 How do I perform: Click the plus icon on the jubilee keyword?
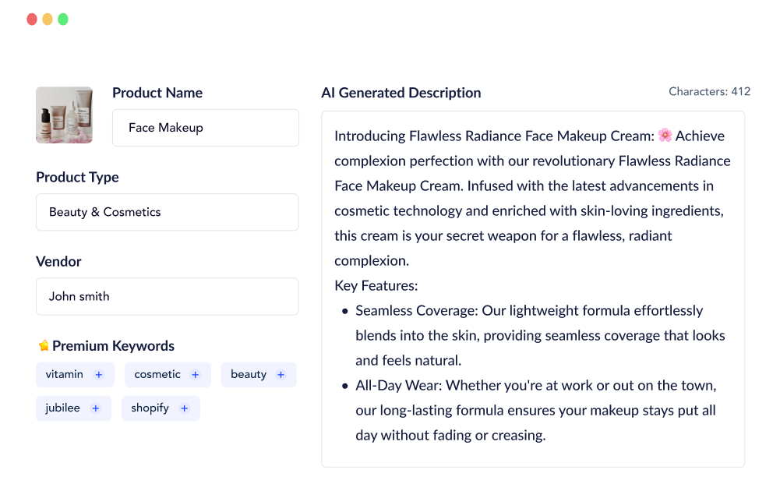click(95, 408)
